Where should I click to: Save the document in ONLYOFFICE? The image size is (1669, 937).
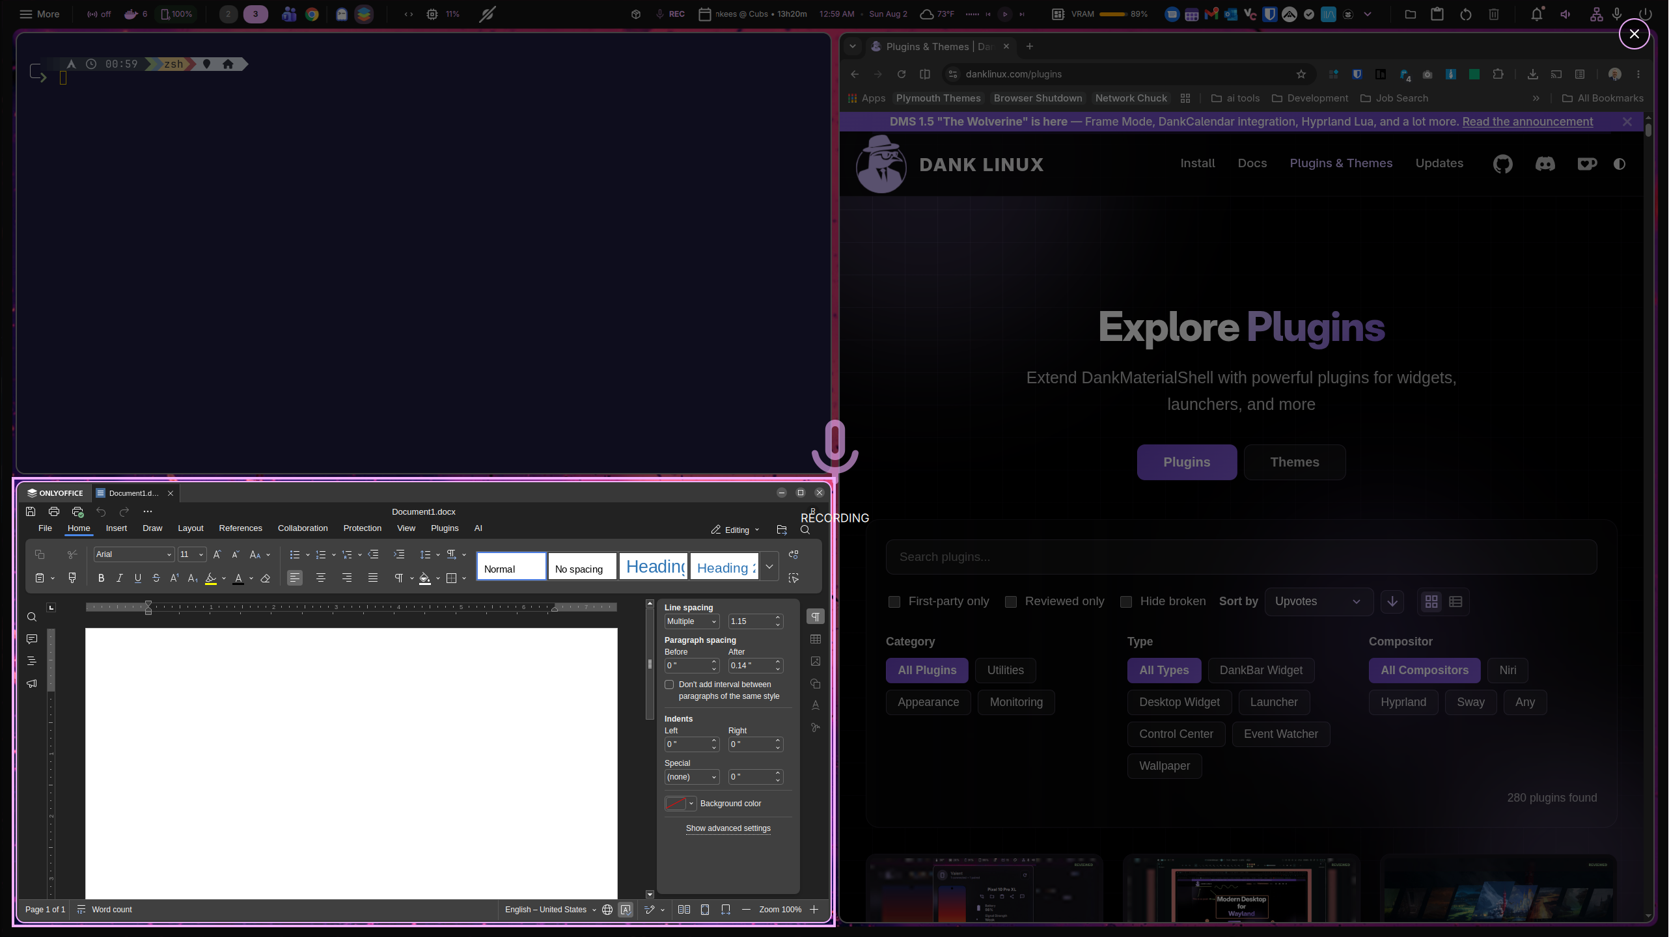pos(31,511)
